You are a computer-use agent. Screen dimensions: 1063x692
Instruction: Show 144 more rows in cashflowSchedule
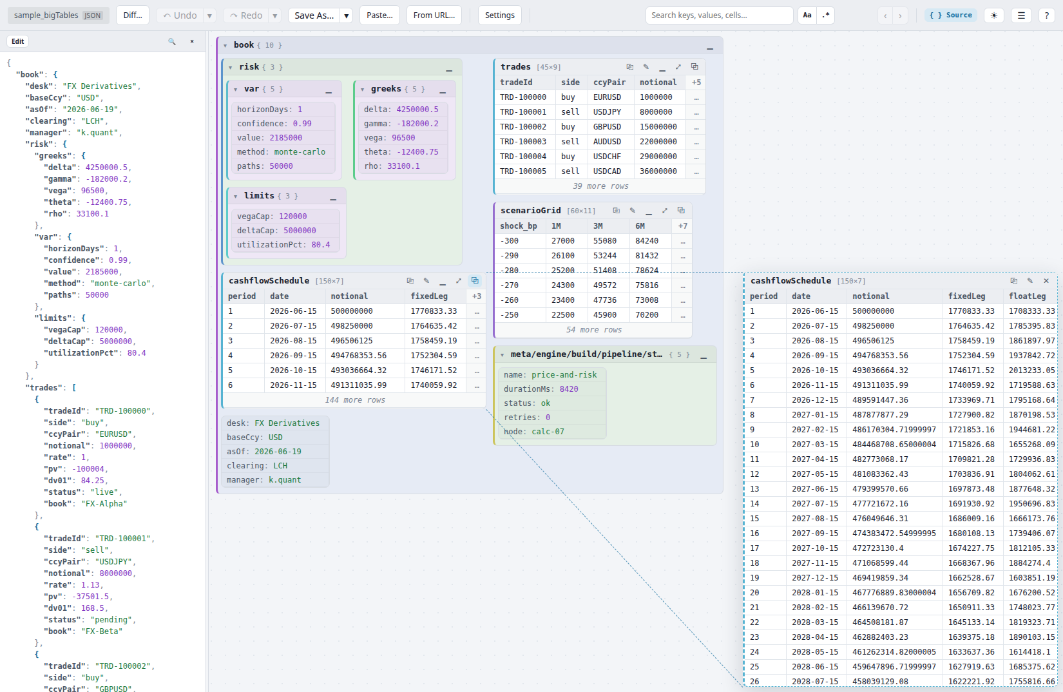coord(354,400)
